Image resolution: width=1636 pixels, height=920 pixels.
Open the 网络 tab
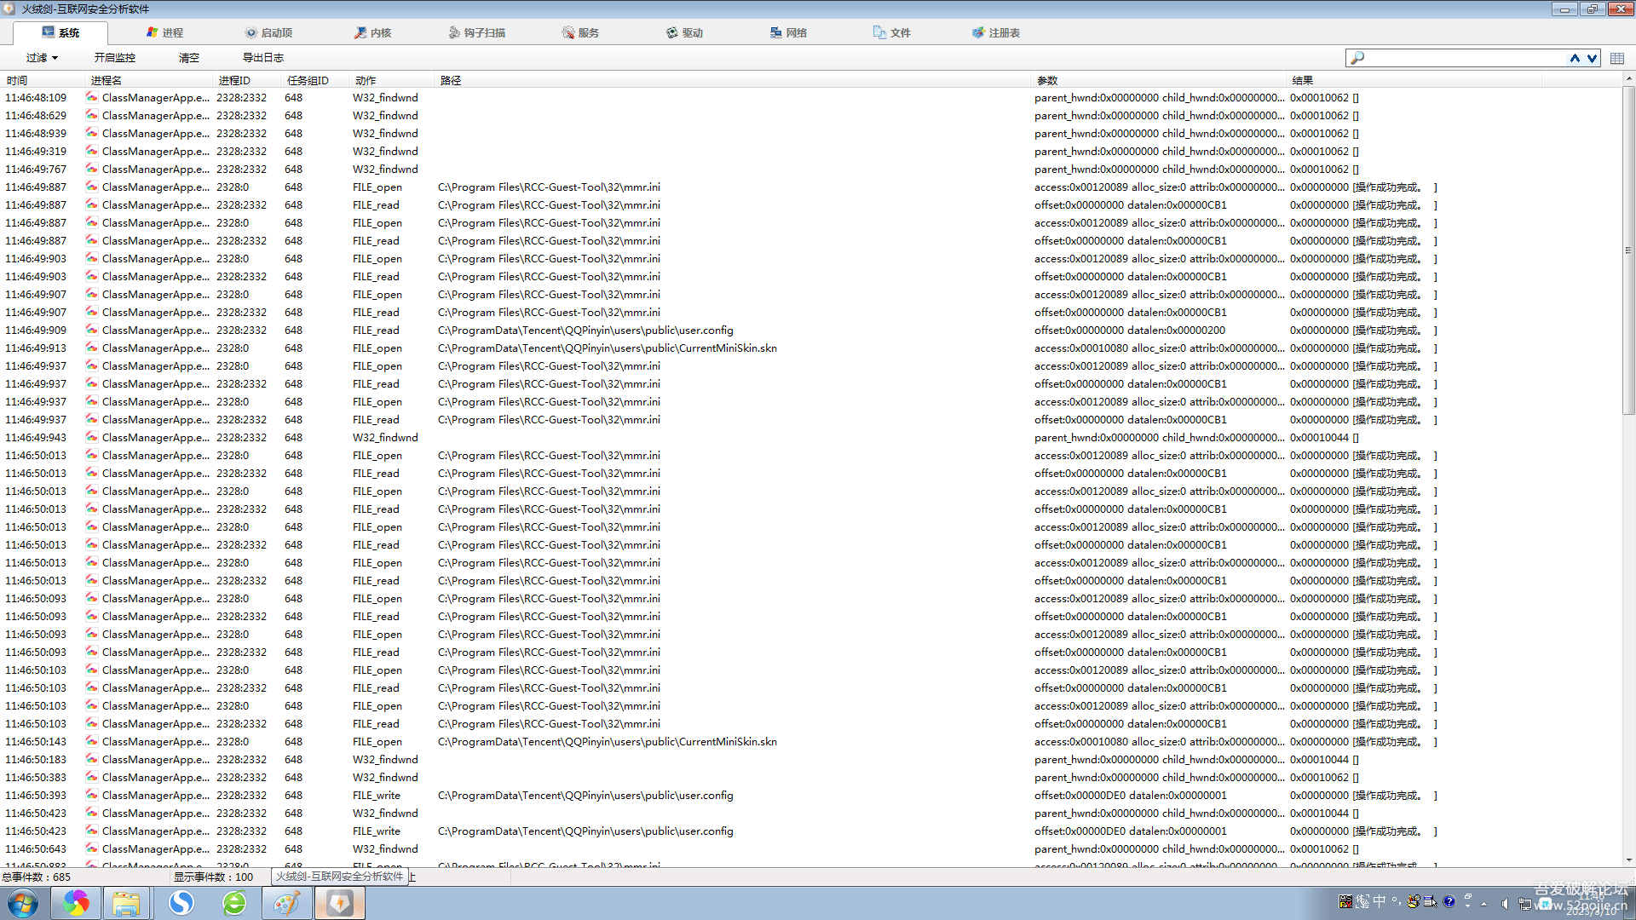pyautogui.click(x=788, y=32)
